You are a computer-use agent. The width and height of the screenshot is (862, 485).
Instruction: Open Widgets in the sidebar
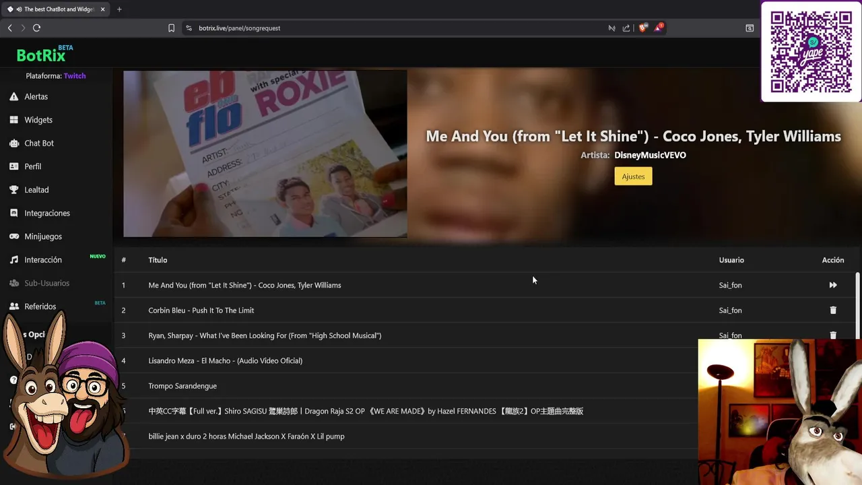(38, 120)
